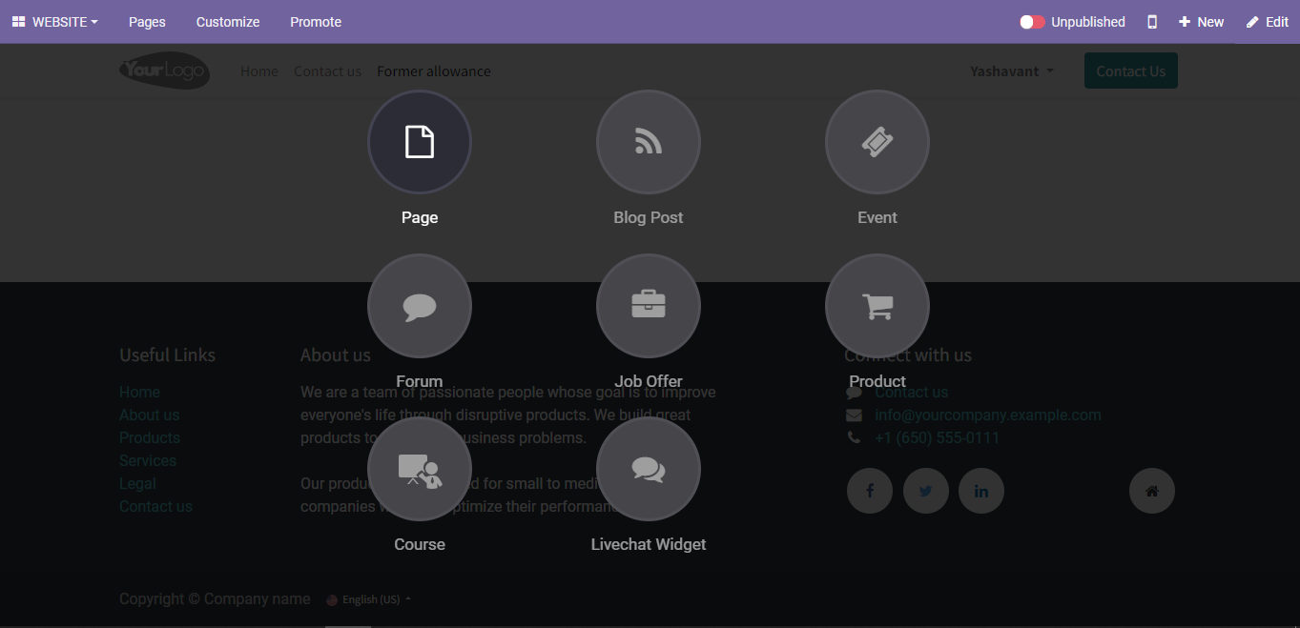Choose the Event ticket icon

tap(877, 142)
